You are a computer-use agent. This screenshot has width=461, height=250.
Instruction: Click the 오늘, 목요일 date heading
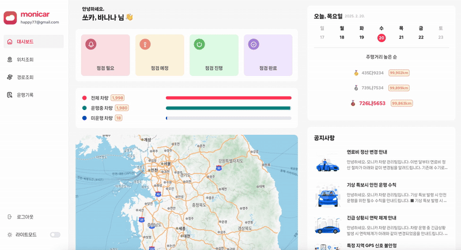click(328, 16)
